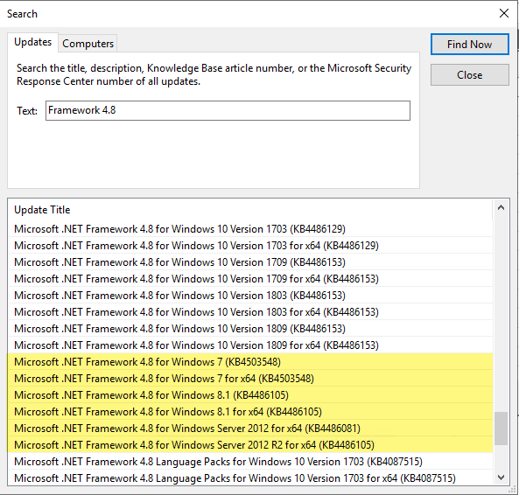Image resolution: width=519 pixels, height=495 pixels.
Task: Click the results list scrollbar thumb
Action: (x=501, y=429)
